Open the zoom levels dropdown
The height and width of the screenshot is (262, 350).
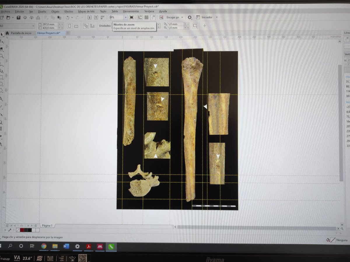pos(125,18)
